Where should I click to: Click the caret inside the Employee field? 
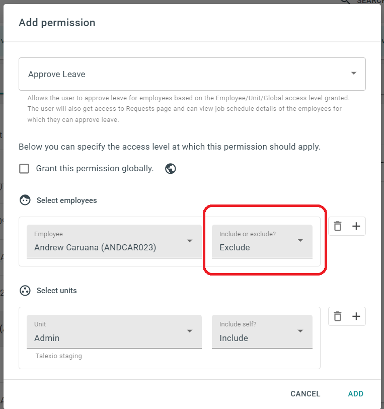click(x=190, y=241)
